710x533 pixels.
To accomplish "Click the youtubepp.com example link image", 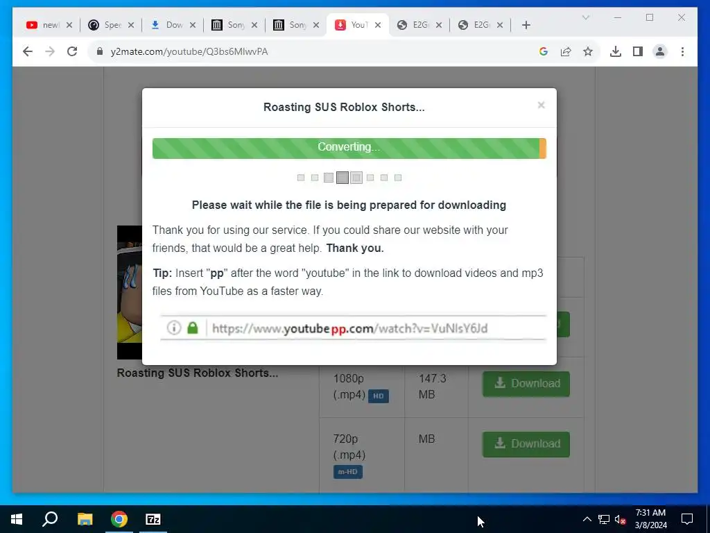I will 353,328.
